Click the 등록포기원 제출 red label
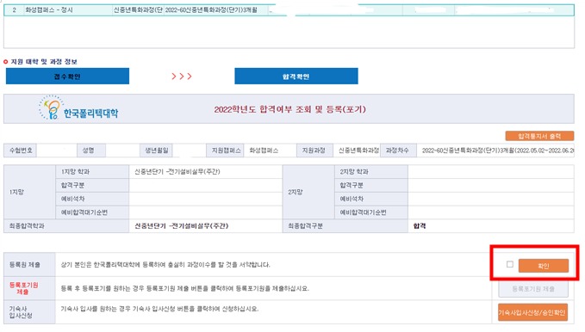This screenshot has height=332, width=585. tap(24, 288)
